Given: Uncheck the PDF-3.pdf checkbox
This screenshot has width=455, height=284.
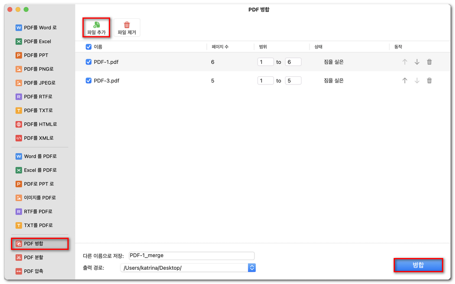Looking at the screenshot, I should pyautogui.click(x=88, y=80).
